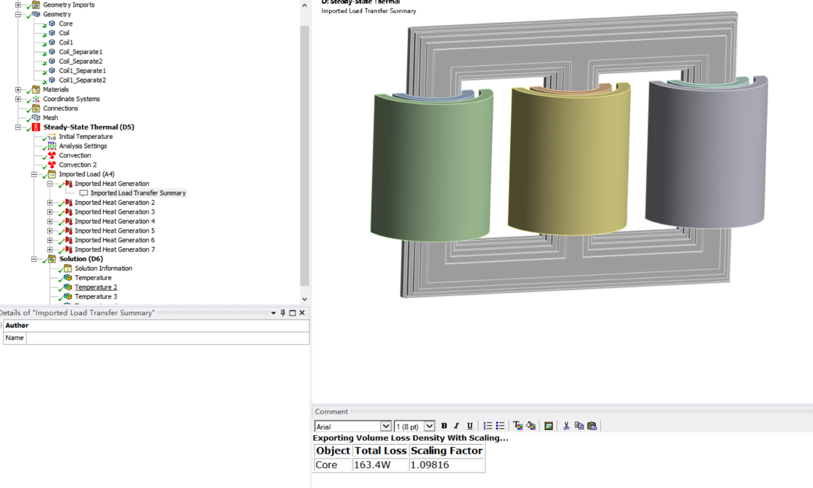Click the bulleted list icon in comment toolbar
The width and height of the screenshot is (813, 488).
pos(500,425)
